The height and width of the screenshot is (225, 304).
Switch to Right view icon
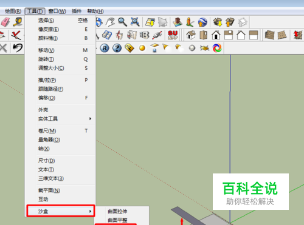(x=229, y=35)
